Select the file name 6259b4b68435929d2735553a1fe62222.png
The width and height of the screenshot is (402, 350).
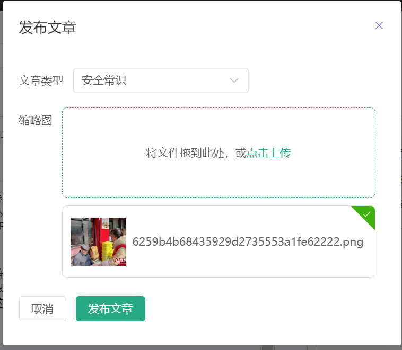point(248,242)
